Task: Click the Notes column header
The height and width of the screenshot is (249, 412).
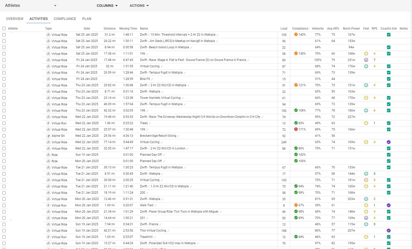Action: [x=404, y=29]
